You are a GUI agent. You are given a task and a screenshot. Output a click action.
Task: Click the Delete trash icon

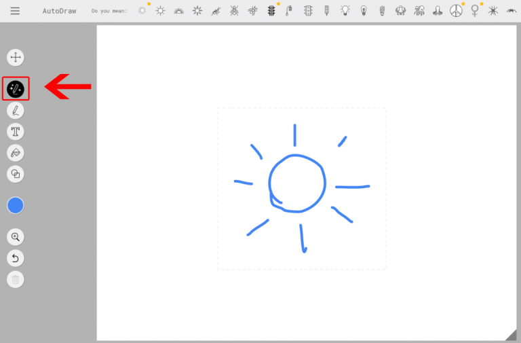pos(16,279)
